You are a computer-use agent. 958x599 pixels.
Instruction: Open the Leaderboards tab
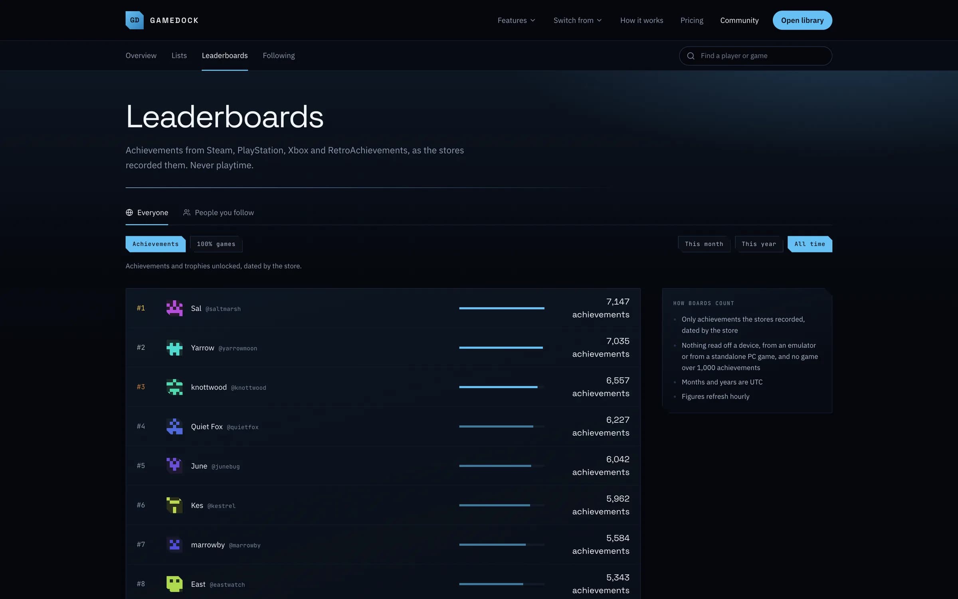(x=225, y=56)
